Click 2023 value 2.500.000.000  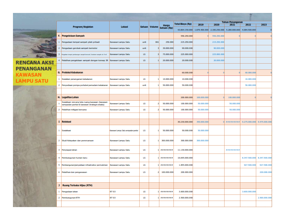(264, 198)
